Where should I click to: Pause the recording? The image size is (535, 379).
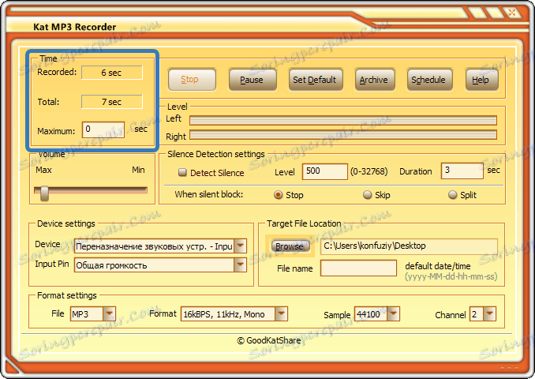[253, 80]
